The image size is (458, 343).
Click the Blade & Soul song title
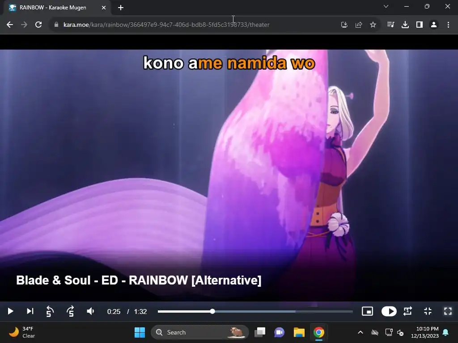tap(139, 280)
